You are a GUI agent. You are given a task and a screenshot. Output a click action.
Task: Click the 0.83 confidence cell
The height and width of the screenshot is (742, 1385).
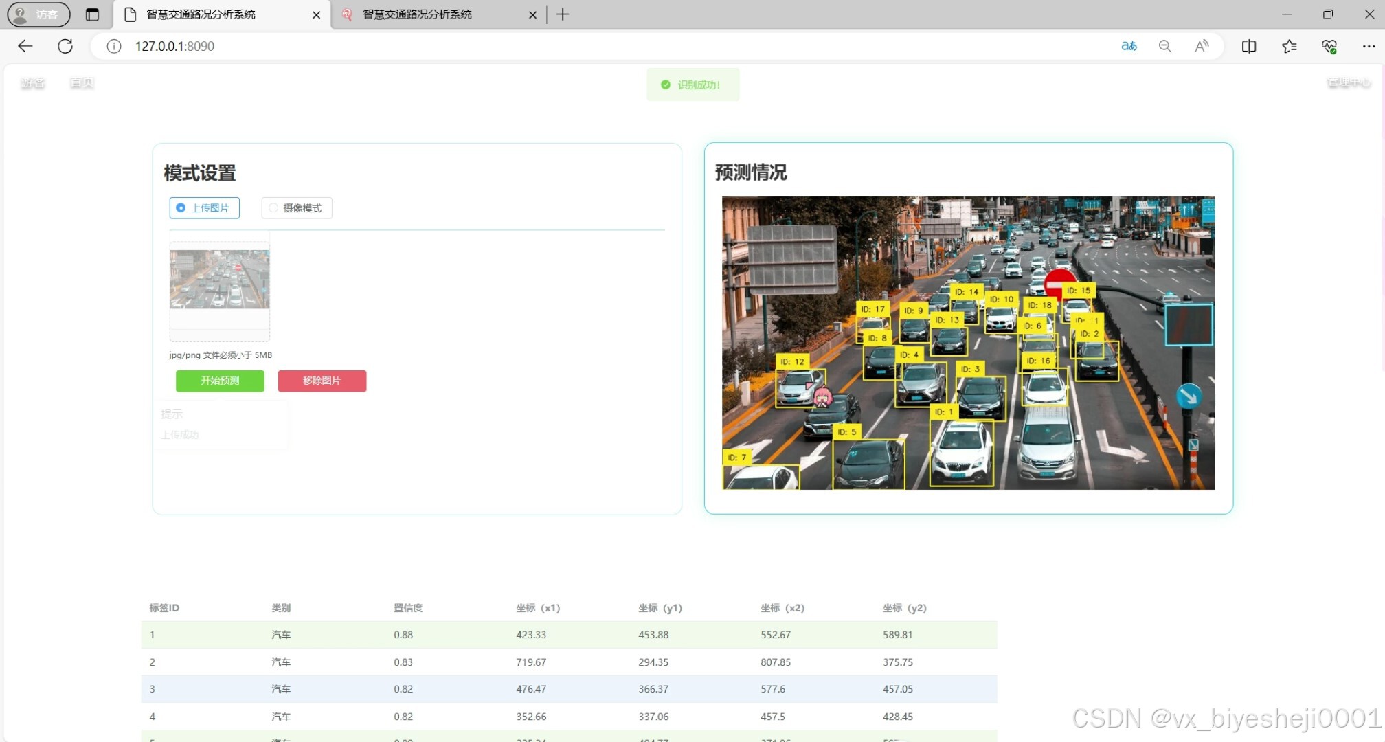click(x=403, y=662)
